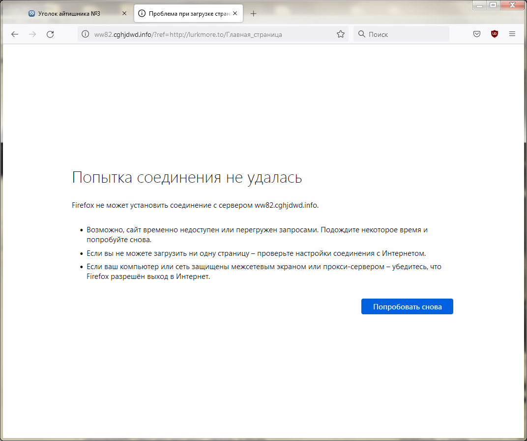Screen dimensions: 527x441
Task: Save page to Pocket
Action: [476, 34]
